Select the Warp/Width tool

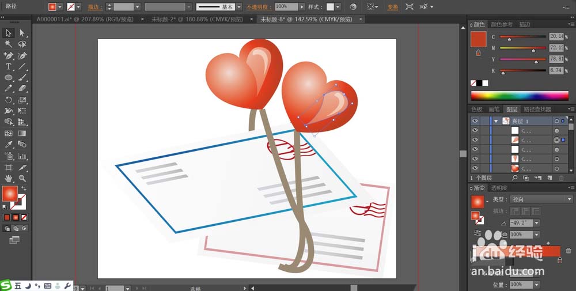(8, 111)
